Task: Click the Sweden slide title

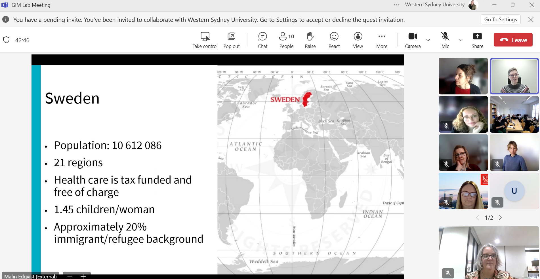Action: coord(72,98)
